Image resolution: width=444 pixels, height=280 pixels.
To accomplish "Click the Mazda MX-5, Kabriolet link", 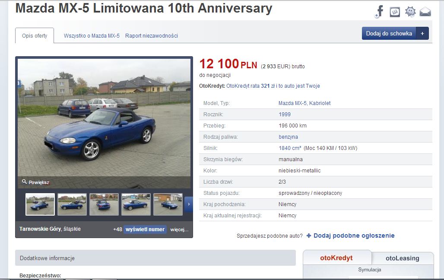I will point(304,103).
